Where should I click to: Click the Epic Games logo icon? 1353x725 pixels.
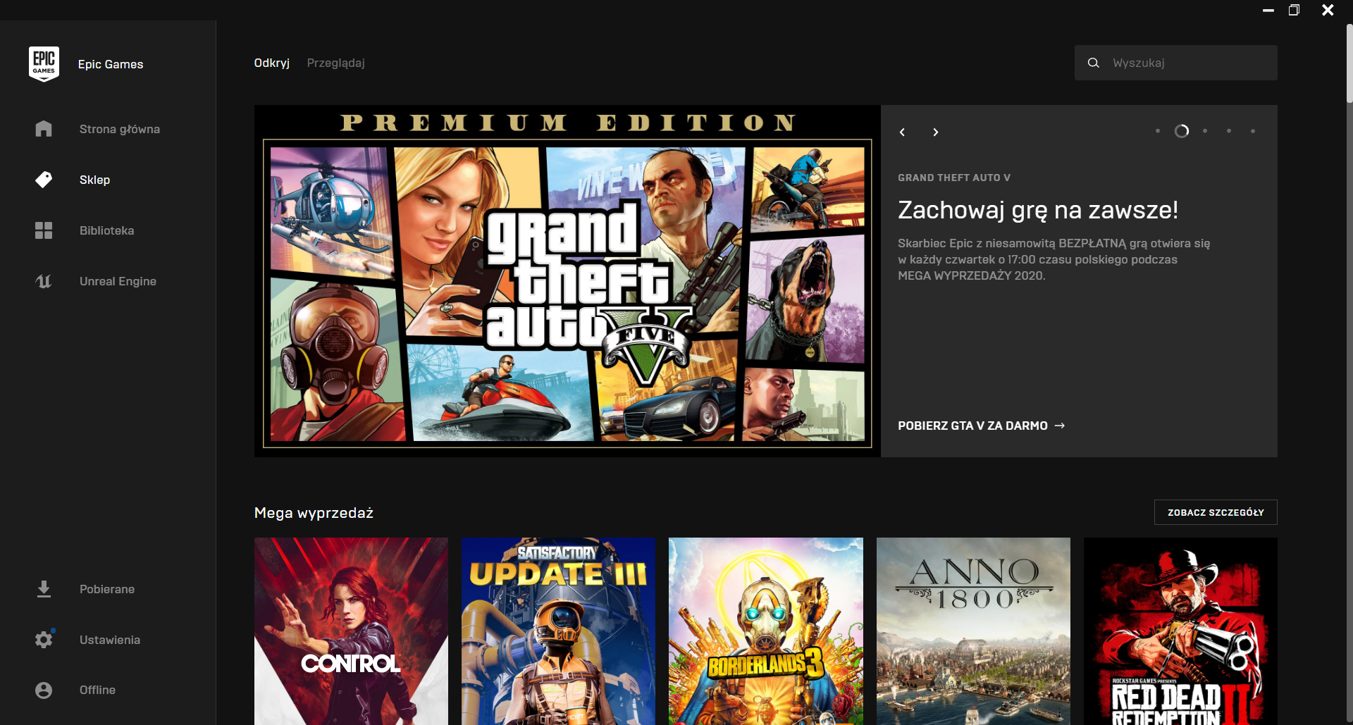click(44, 64)
